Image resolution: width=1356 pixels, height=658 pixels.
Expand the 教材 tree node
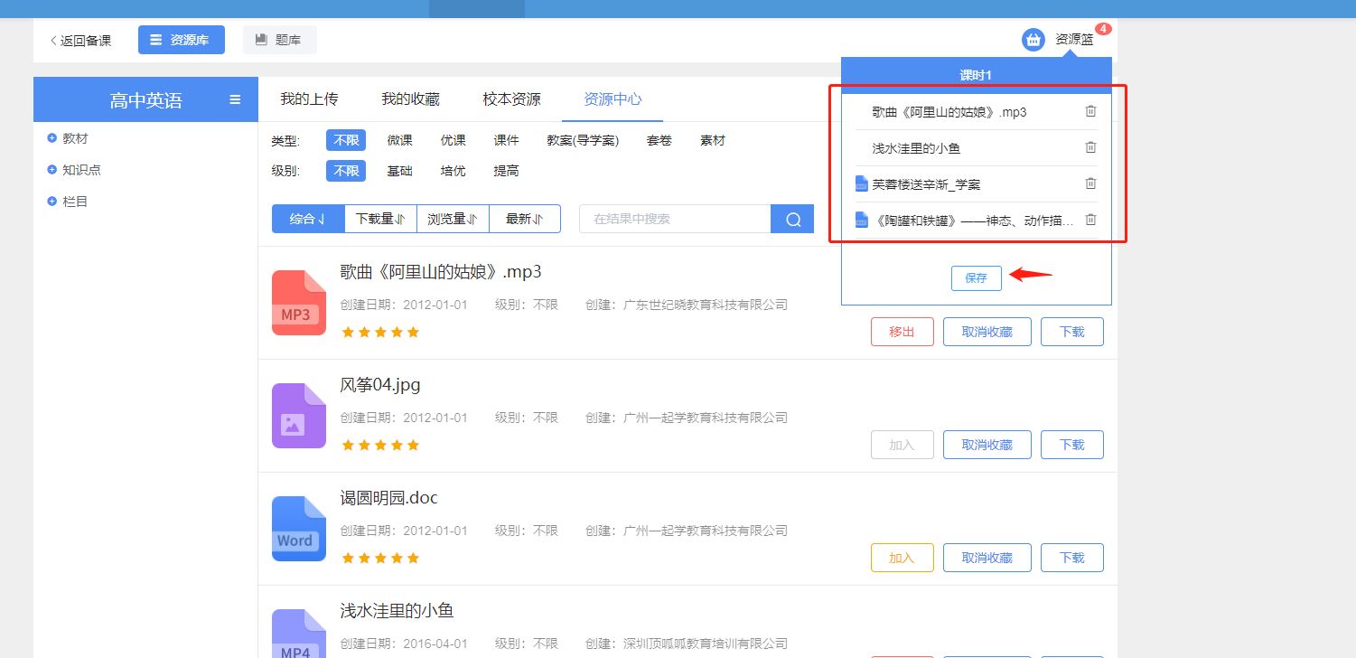(x=52, y=138)
